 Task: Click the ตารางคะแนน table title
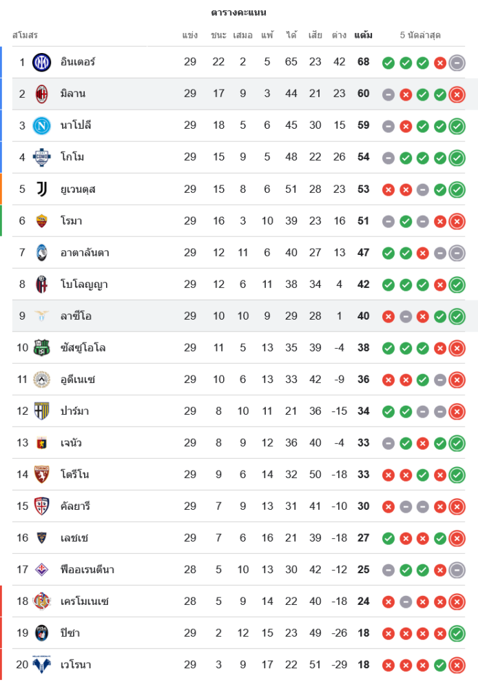click(238, 12)
